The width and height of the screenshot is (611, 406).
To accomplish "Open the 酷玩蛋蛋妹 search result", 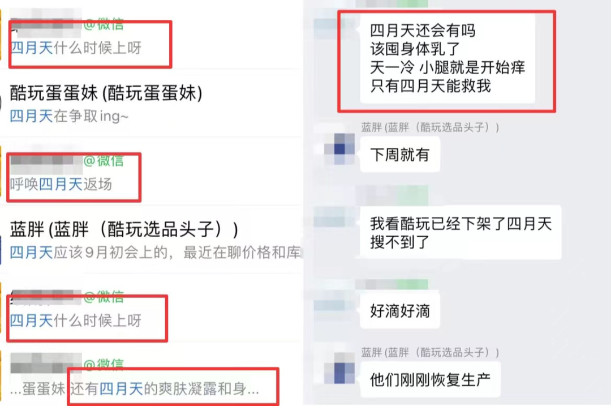I will tap(151, 104).
